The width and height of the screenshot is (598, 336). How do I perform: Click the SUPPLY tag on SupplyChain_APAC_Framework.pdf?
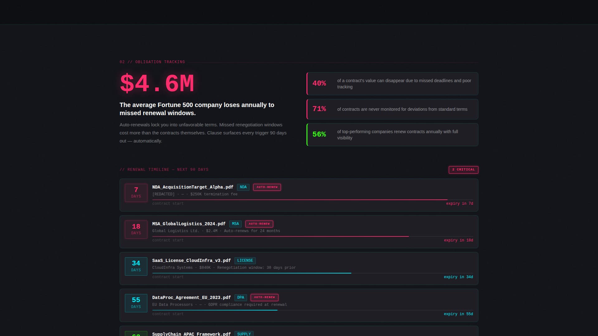244,334
